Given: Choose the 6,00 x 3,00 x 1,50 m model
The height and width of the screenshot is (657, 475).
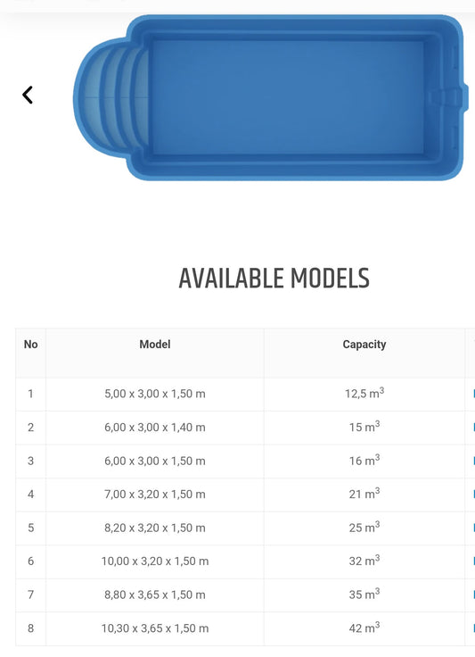Looking at the screenshot, I should [155, 461].
